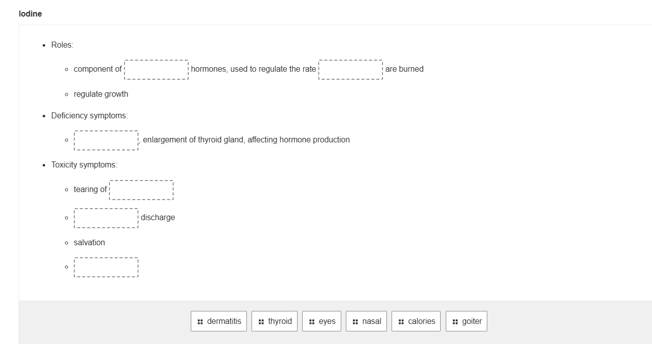Click the grip icon beside goiter

click(x=455, y=321)
